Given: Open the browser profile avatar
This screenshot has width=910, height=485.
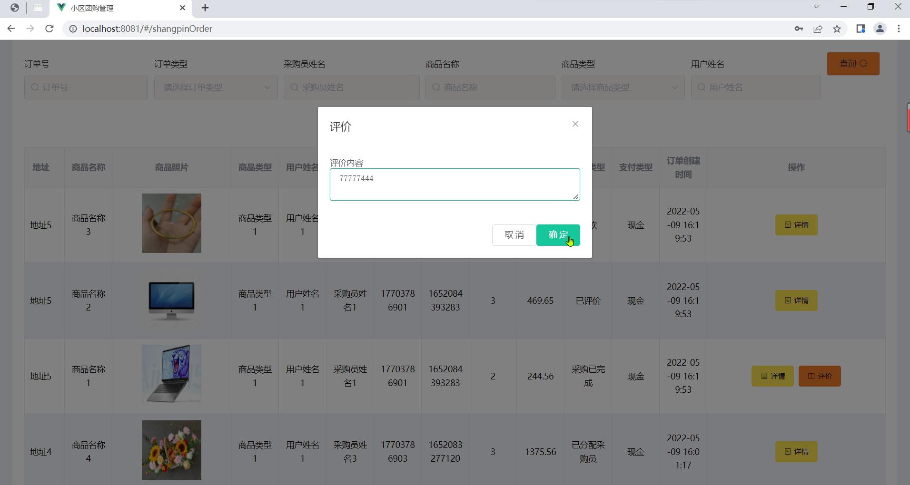Looking at the screenshot, I should click(880, 29).
